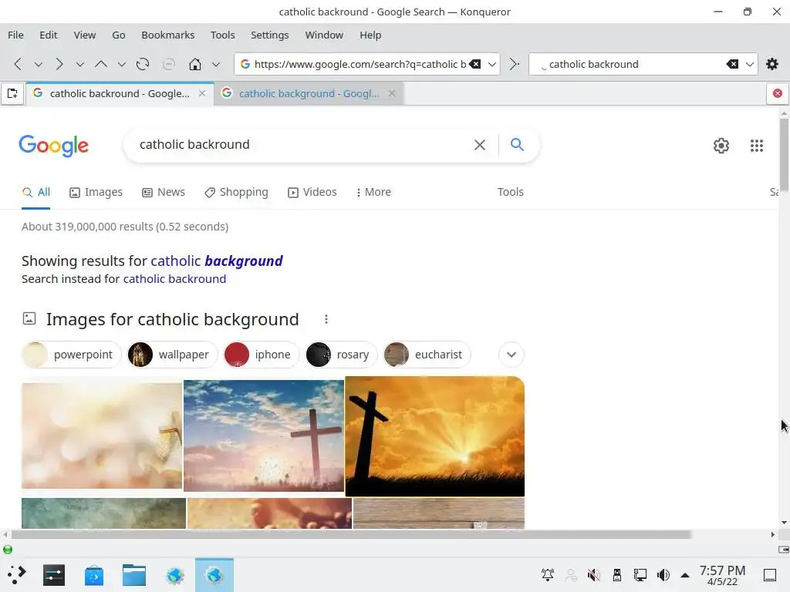Go to the home page icon
This screenshot has width=790, height=592.
point(195,64)
